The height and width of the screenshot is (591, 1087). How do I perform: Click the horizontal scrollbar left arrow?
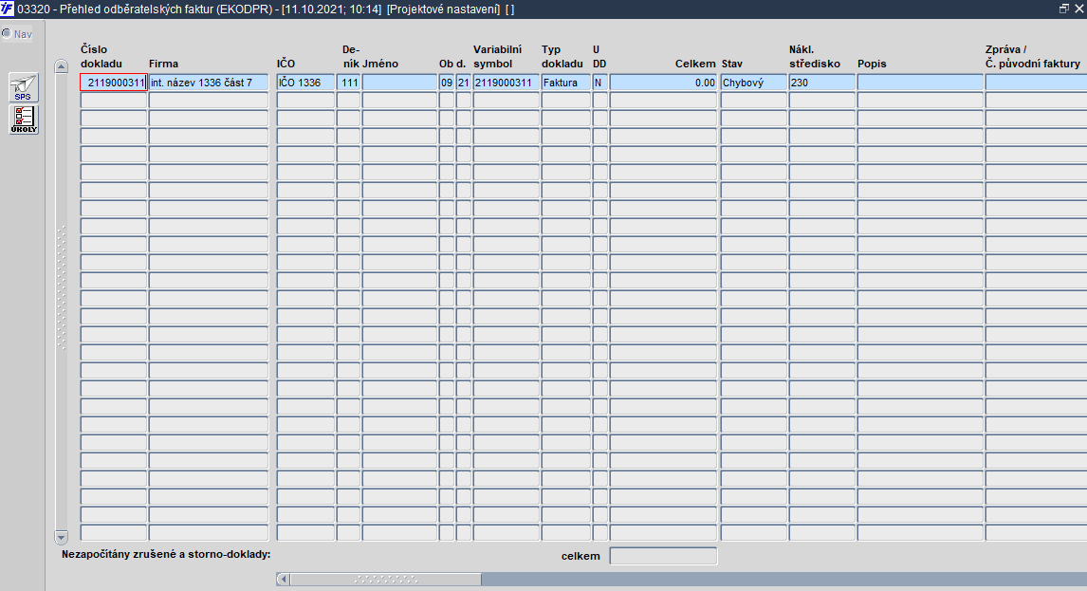point(283,579)
